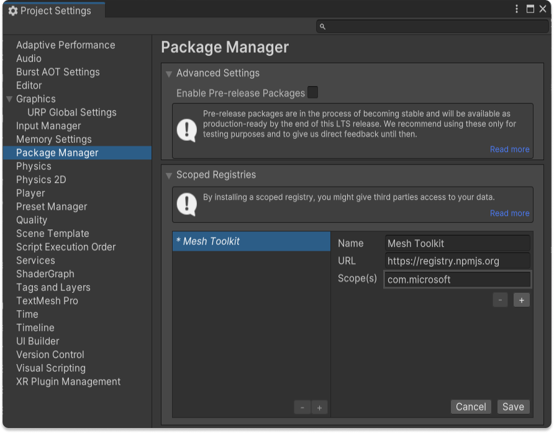The image size is (554, 433).
Task: Click the minus button to remove scope
Action: (x=500, y=300)
